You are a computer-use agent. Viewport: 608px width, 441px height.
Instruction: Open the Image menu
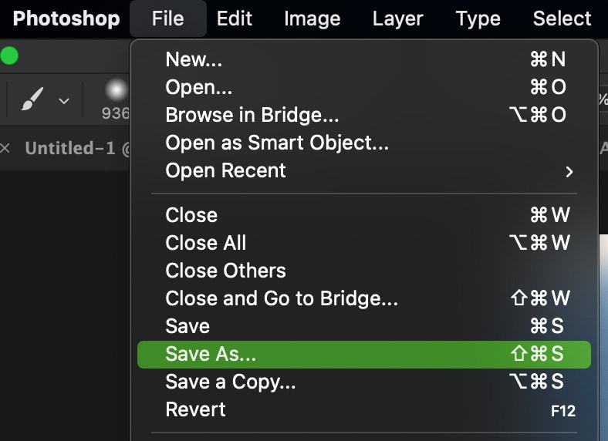(312, 19)
